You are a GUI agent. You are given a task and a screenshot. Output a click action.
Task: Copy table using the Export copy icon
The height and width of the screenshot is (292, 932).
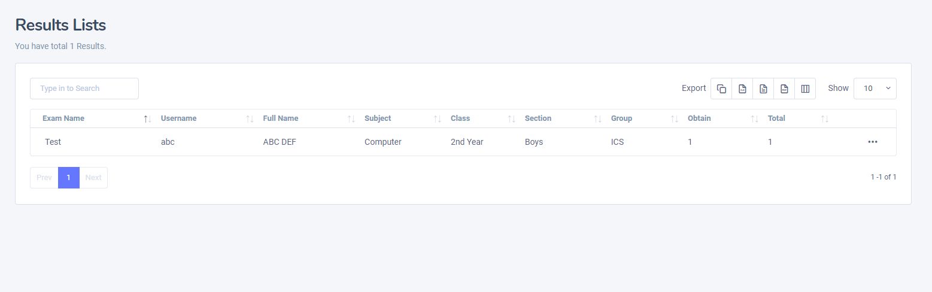pos(721,89)
